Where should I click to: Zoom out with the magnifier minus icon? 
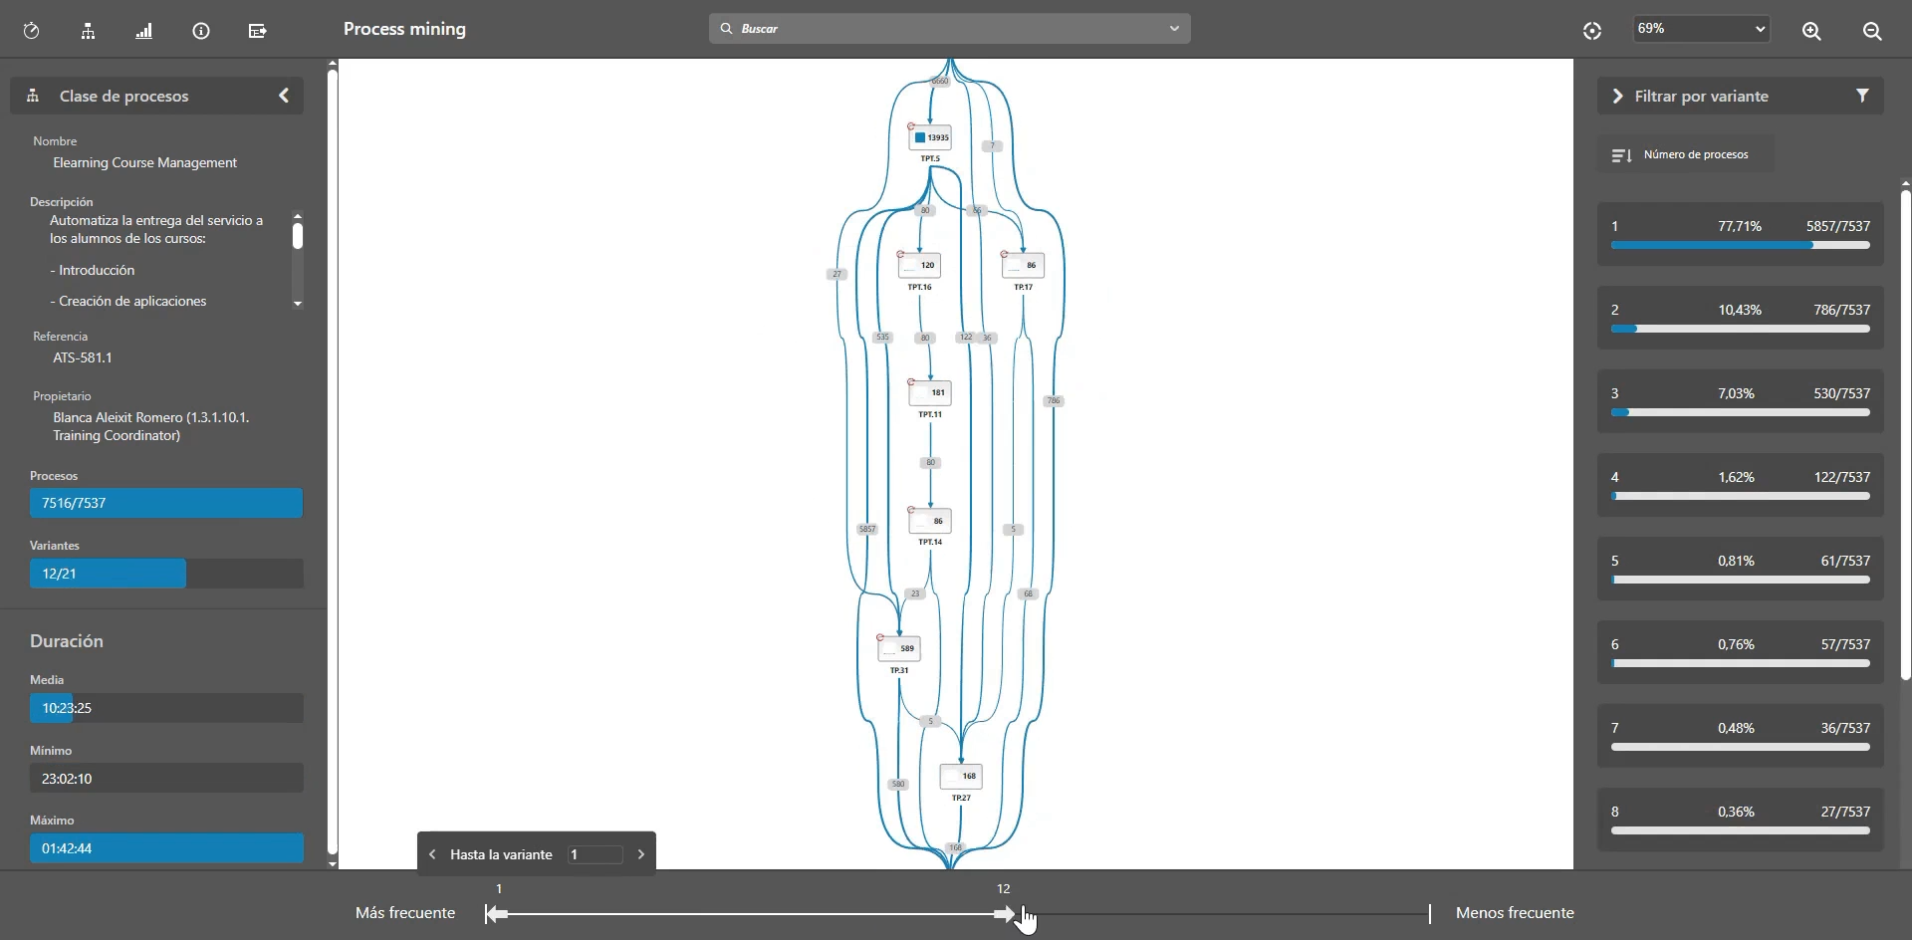1872,31
